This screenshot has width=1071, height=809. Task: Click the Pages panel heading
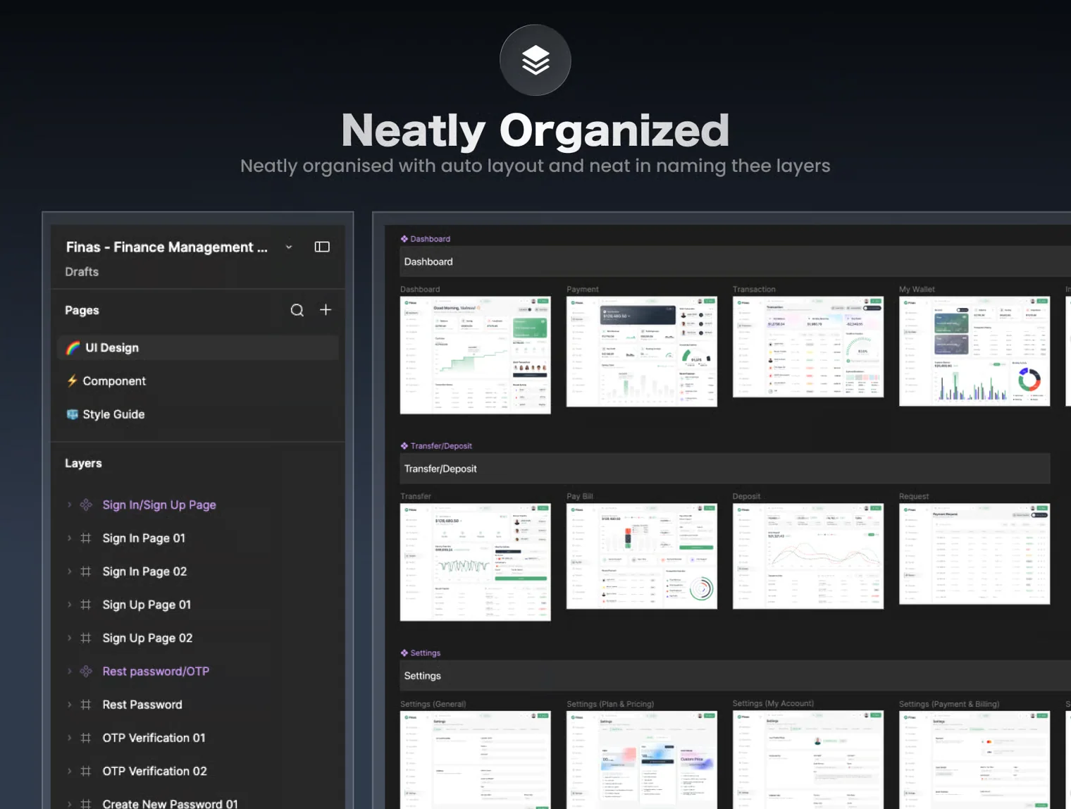[x=82, y=311]
